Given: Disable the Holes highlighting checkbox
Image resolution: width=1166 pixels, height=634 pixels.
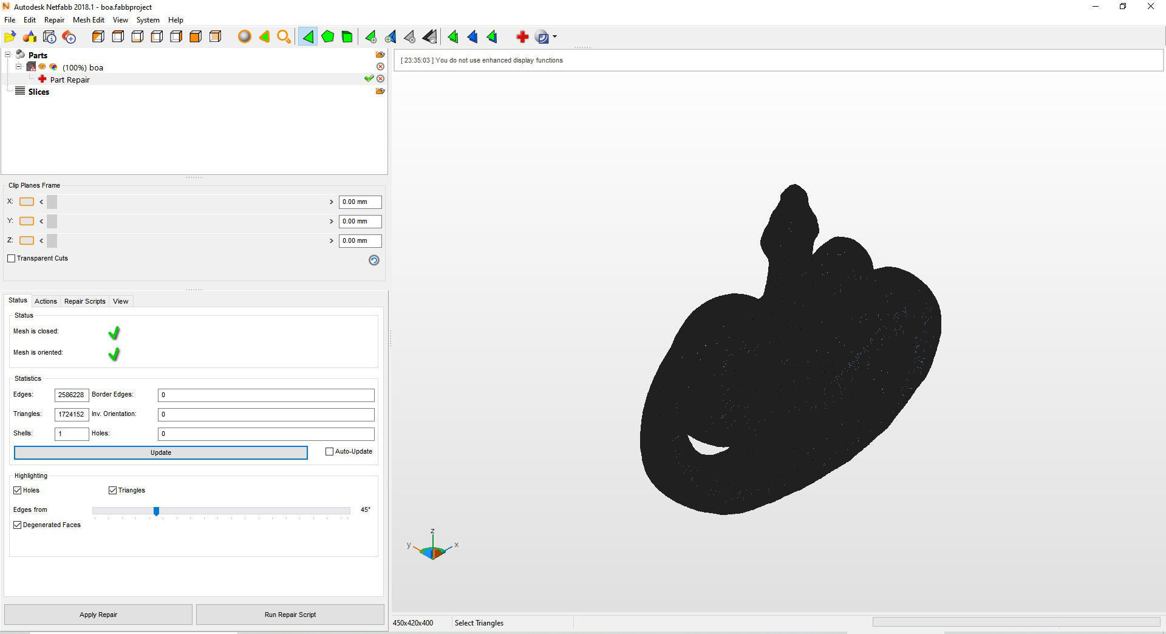Looking at the screenshot, I should coord(18,490).
